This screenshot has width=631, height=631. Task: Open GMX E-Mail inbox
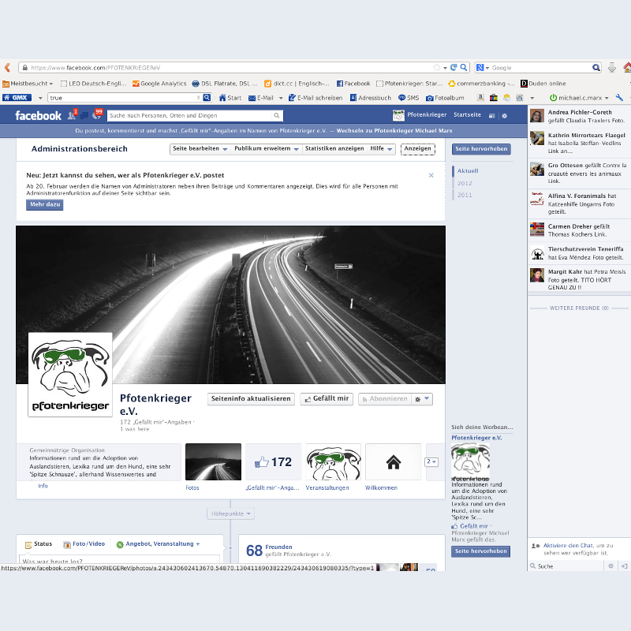click(x=261, y=98)
